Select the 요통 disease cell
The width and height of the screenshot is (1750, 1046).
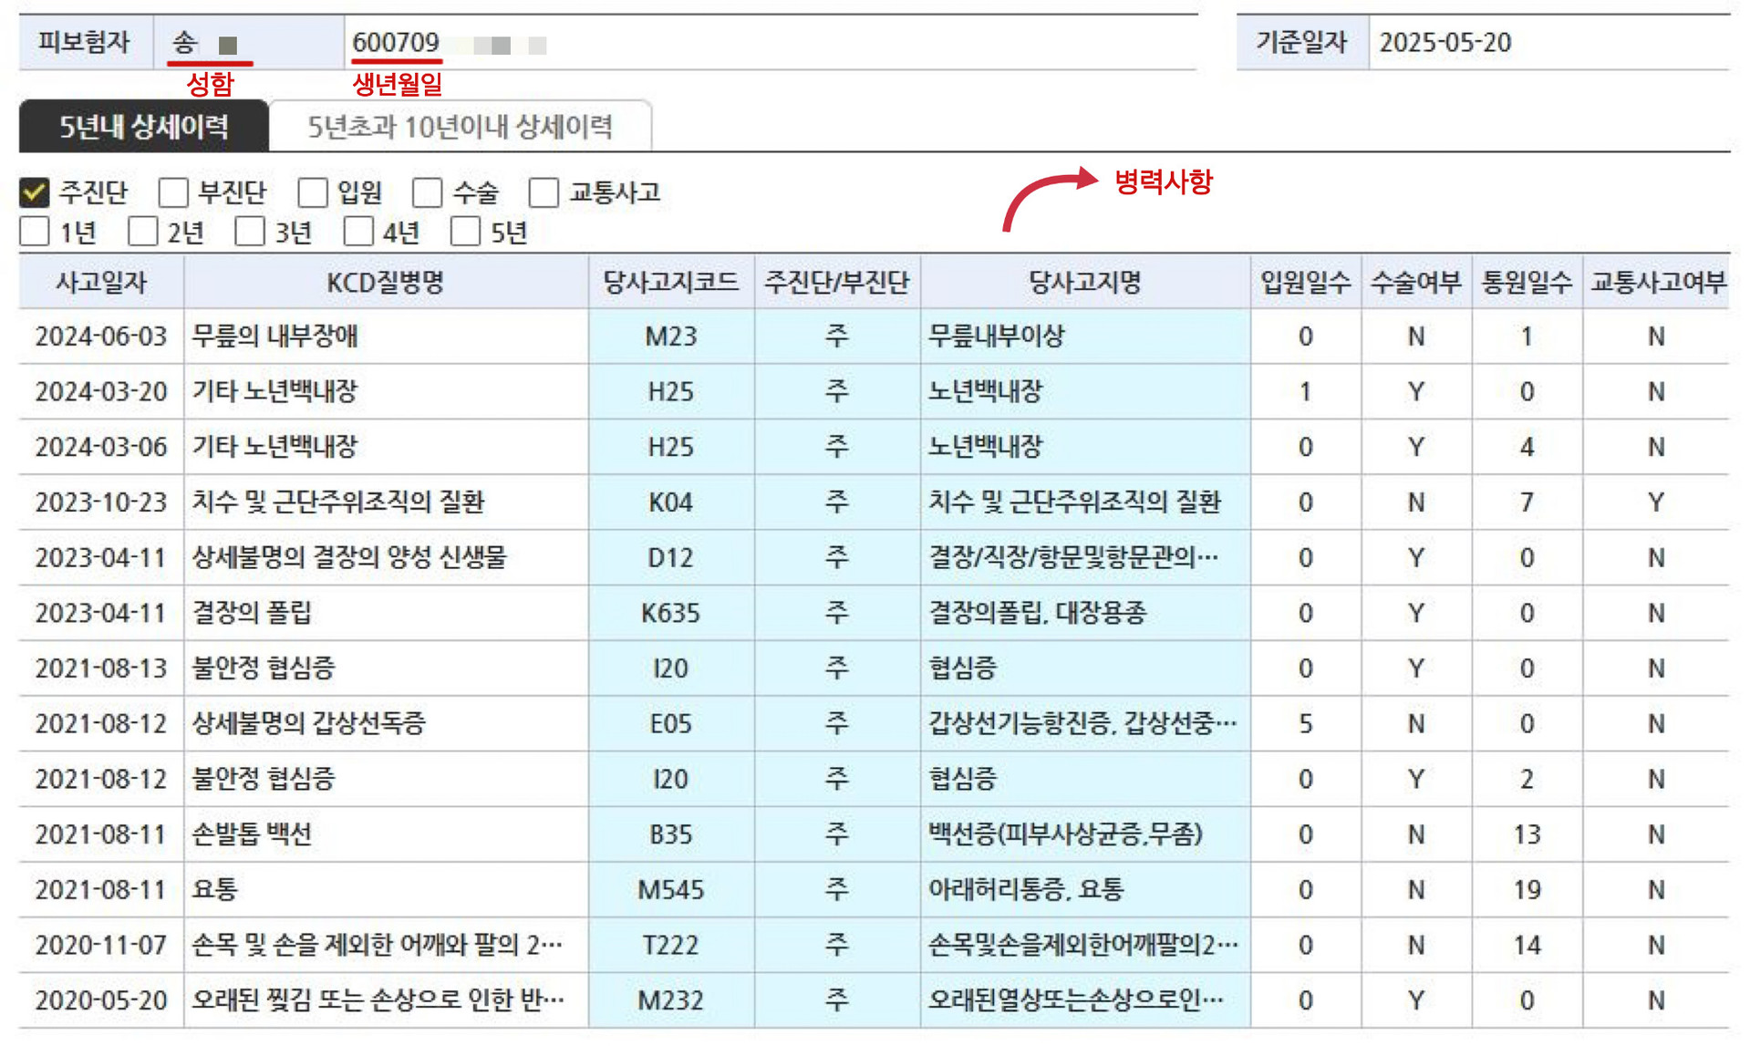point(386,890)
